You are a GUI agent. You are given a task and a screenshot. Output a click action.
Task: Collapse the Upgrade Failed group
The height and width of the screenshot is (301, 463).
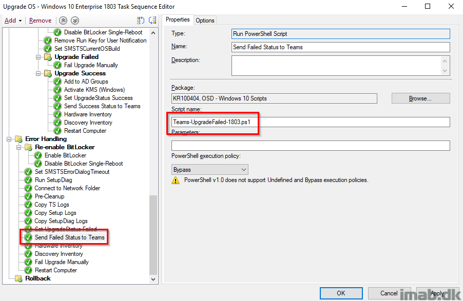(x=38, y=57)
